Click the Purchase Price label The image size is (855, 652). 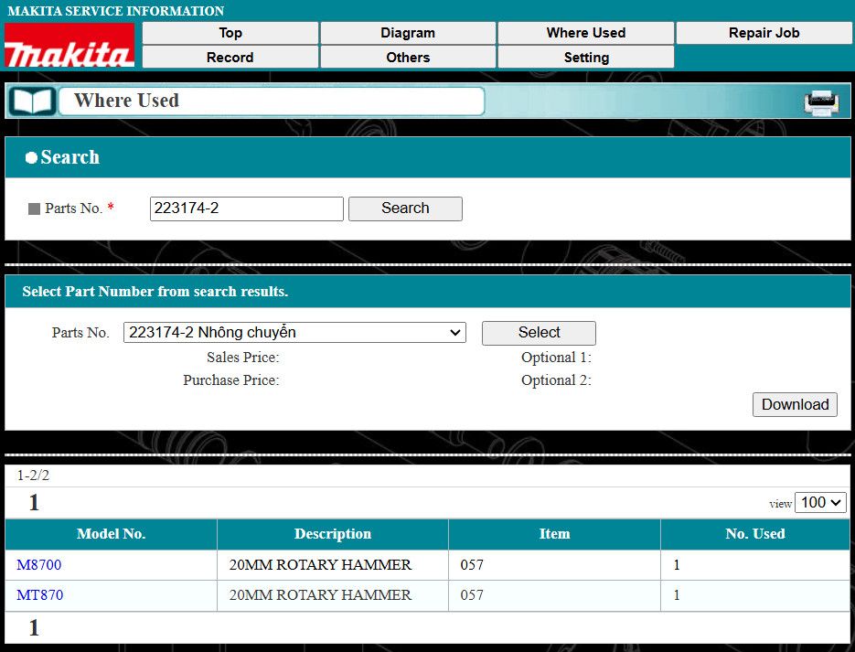click(231, 380)
